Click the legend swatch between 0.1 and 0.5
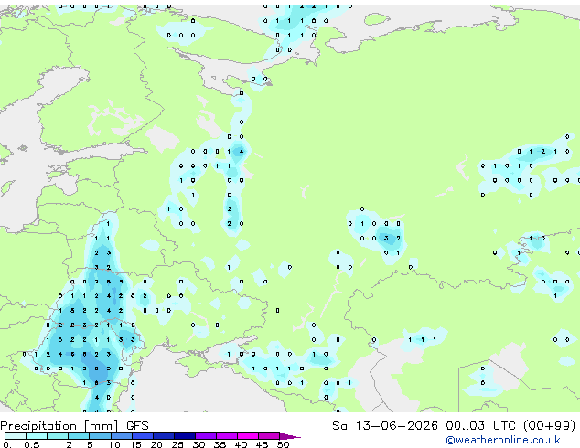This screenshot has height=448, width=580. [16, 436]
